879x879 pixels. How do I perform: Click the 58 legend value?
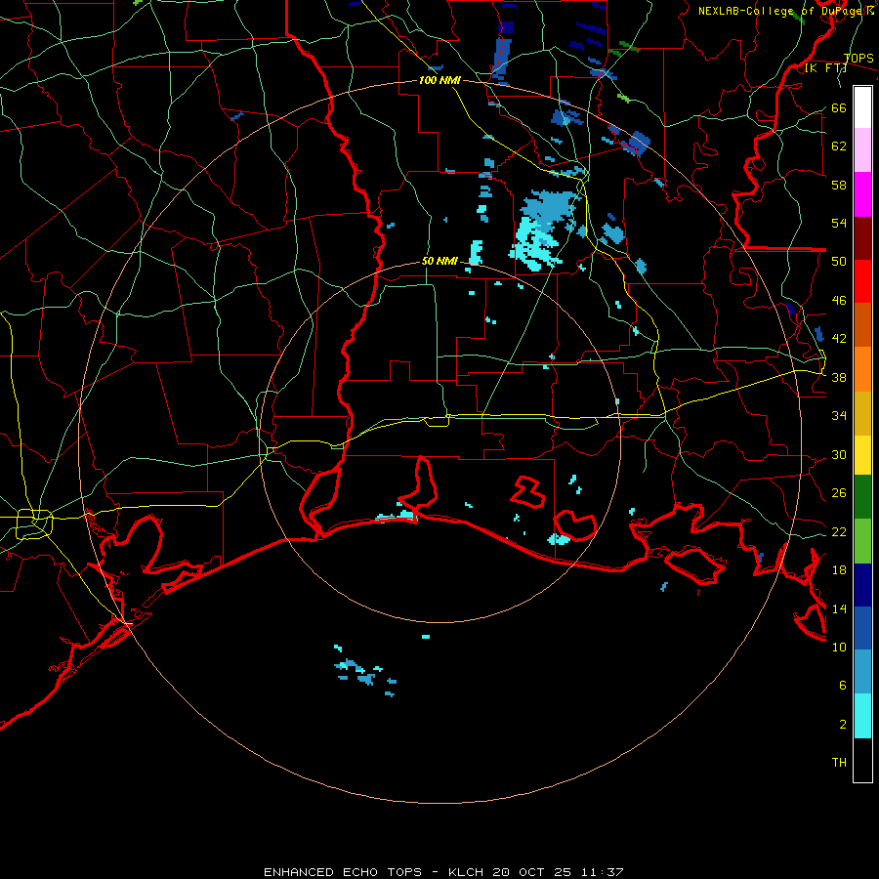[839, 185]
